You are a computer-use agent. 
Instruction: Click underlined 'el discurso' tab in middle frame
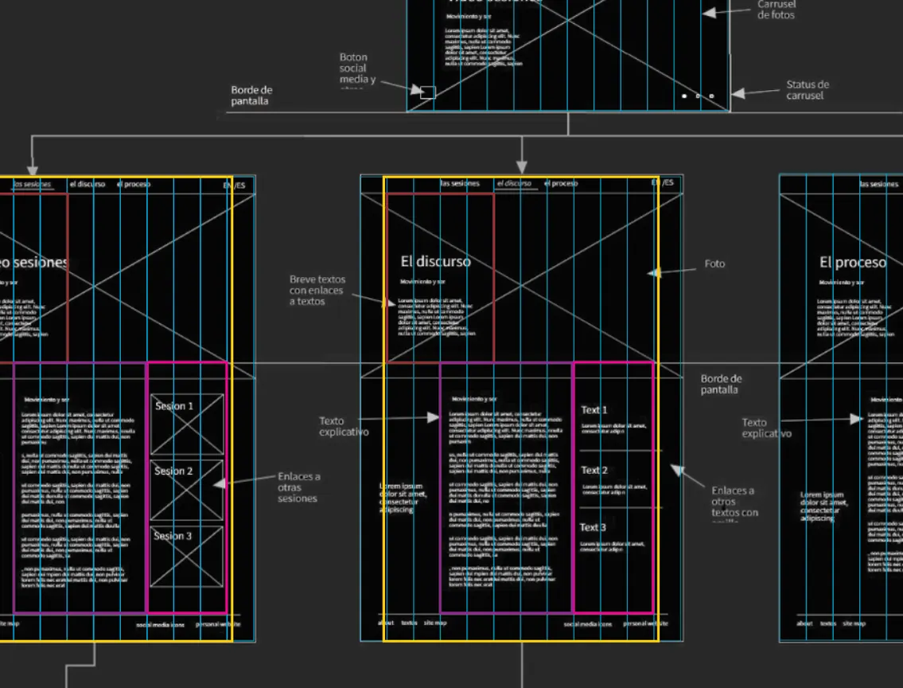tap(514, 184)
